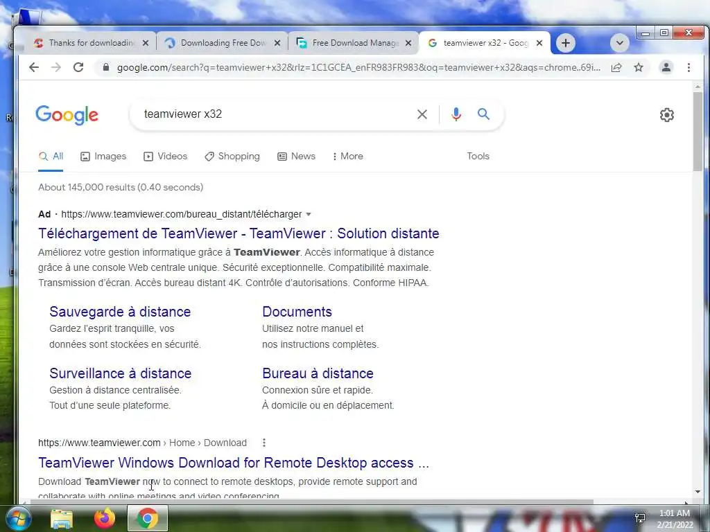Open Chrome three-dot menu
Image resolution: width=710 pixels, height=532 pixels.
[x=689, y=67]
